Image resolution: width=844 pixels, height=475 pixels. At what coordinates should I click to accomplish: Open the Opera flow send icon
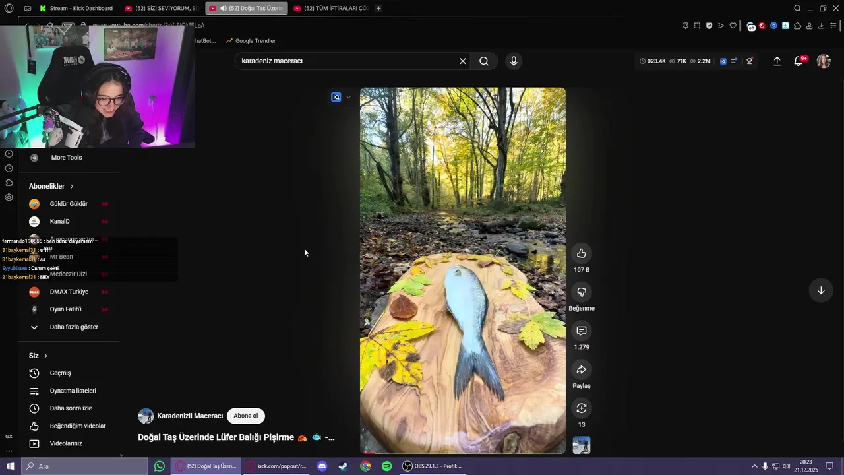[721, 26]
